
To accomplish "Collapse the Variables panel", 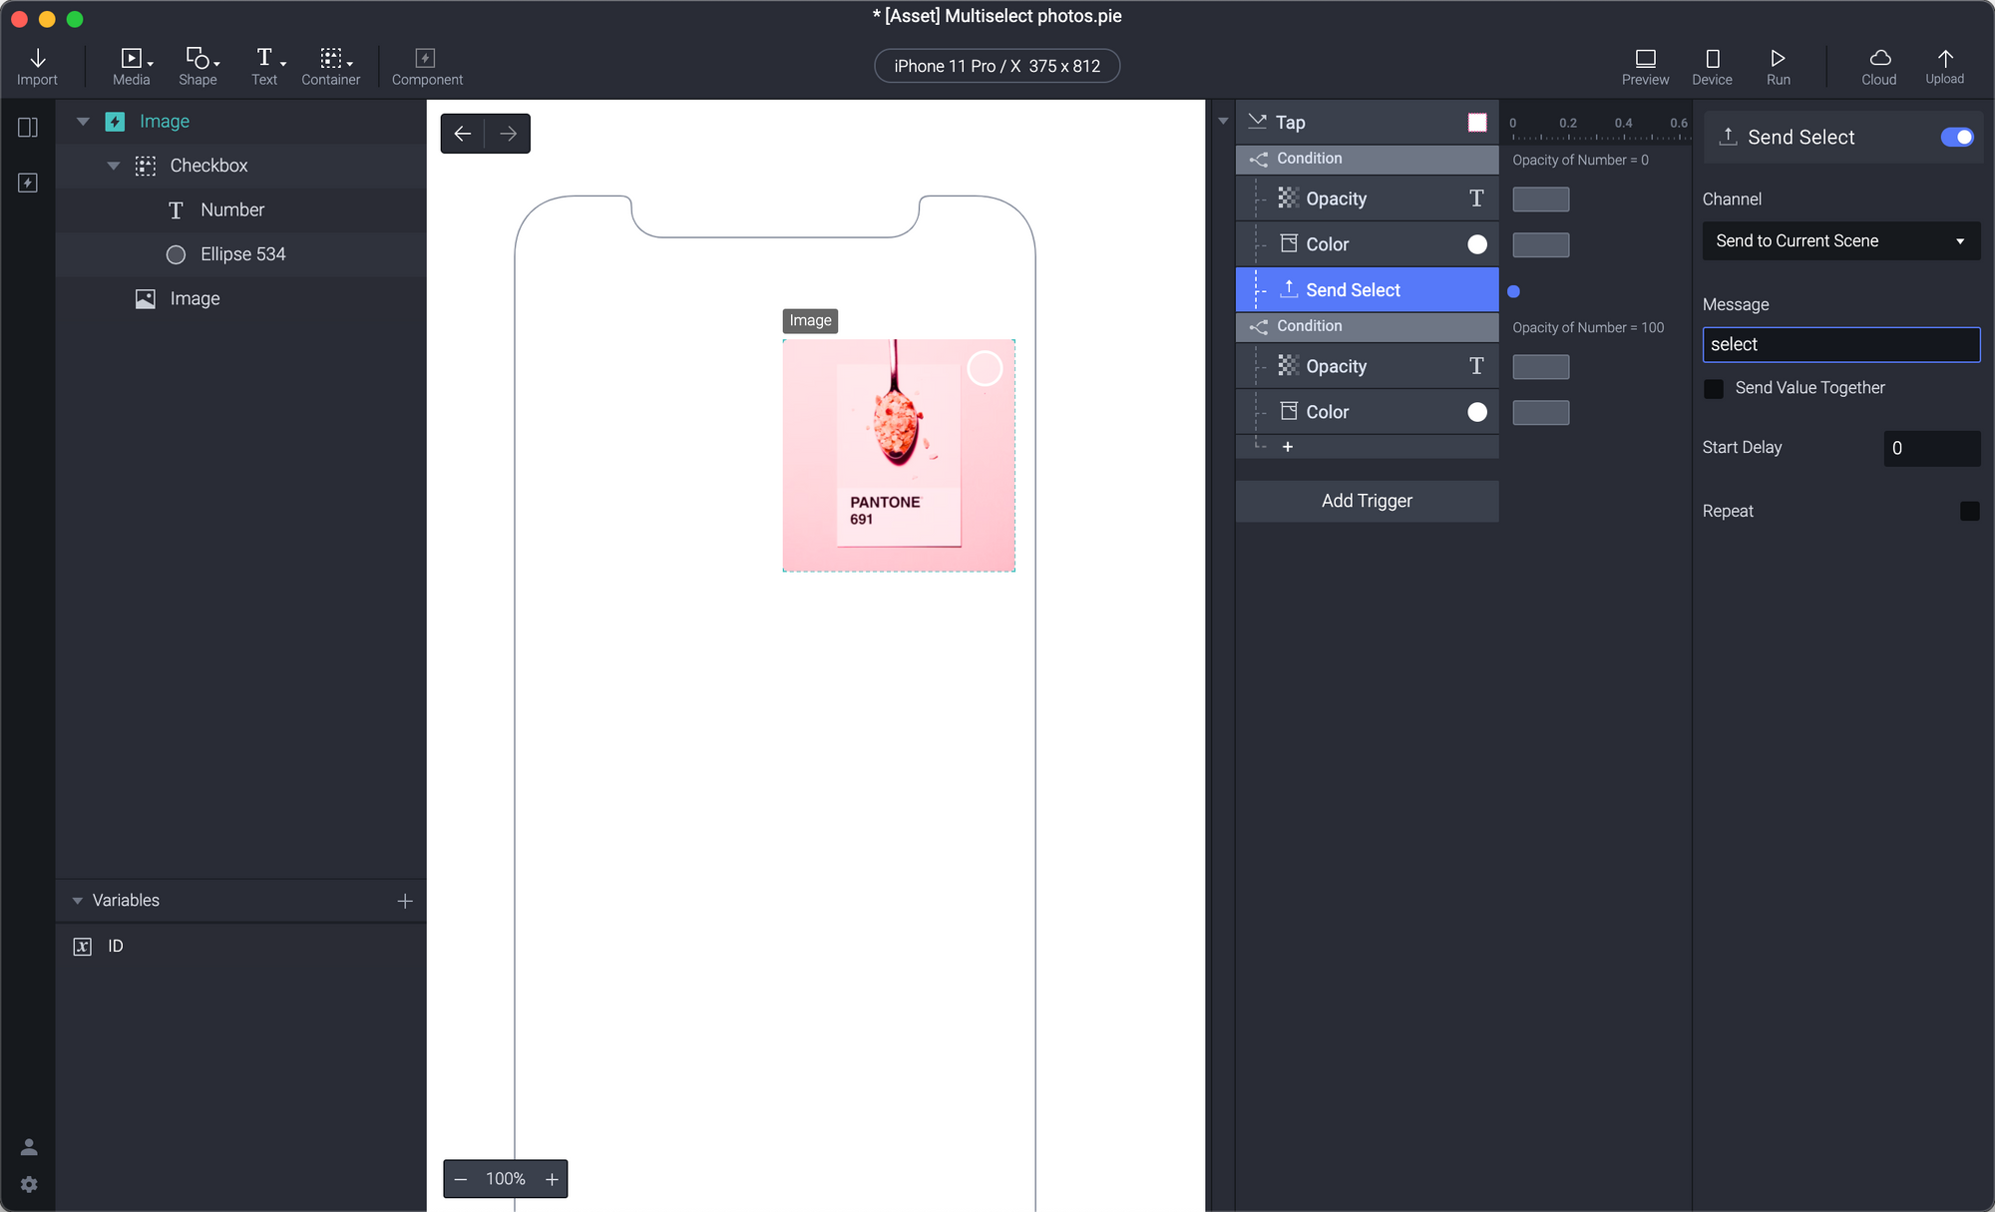I will 78,900.
